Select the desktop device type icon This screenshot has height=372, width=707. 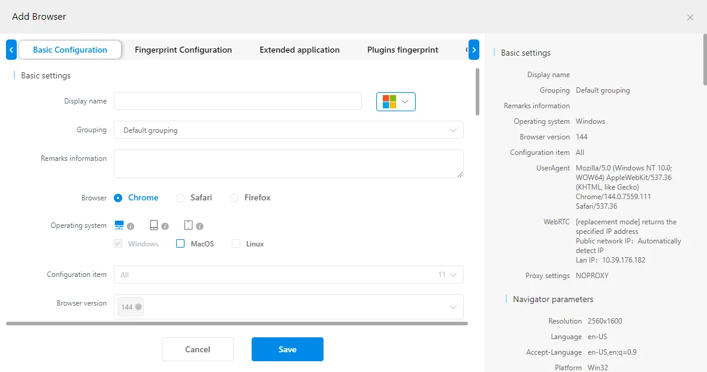click(x=119, y=225)
